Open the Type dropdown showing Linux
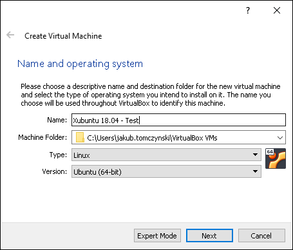 pyautogui.click(x=166, y=155)
